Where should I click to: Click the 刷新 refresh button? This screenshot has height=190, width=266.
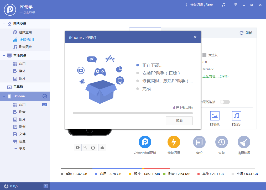tap(246, 33)
